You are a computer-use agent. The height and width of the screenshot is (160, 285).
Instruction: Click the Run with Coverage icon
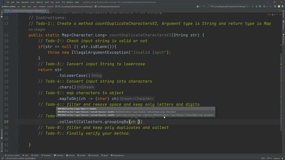[260, 6]
